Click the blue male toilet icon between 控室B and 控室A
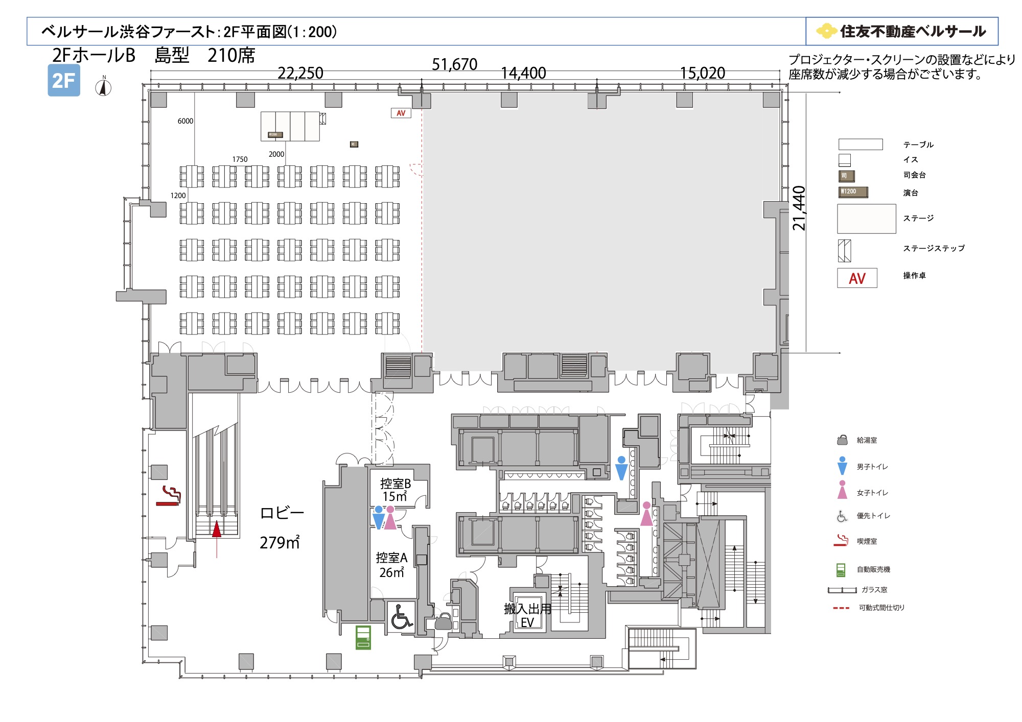Screen dimensions: 1022x722 (x=379, y=517)
